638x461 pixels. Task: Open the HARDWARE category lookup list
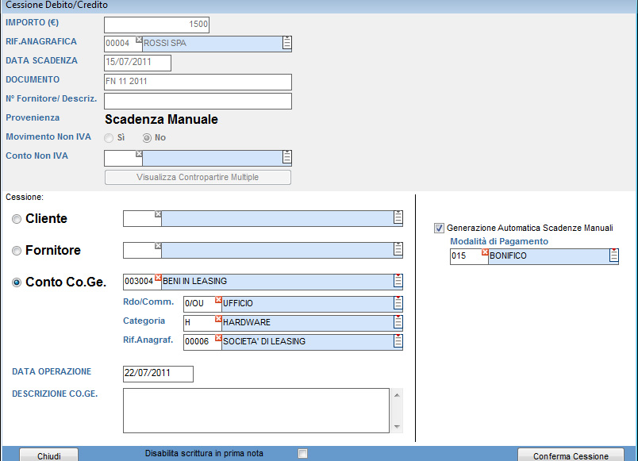pos(398,322)
